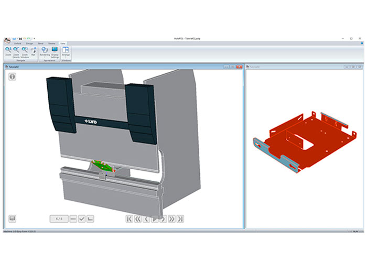Open the Arrange windows dropdown
The image size is (367, 262).
click(x=66, y=52)
